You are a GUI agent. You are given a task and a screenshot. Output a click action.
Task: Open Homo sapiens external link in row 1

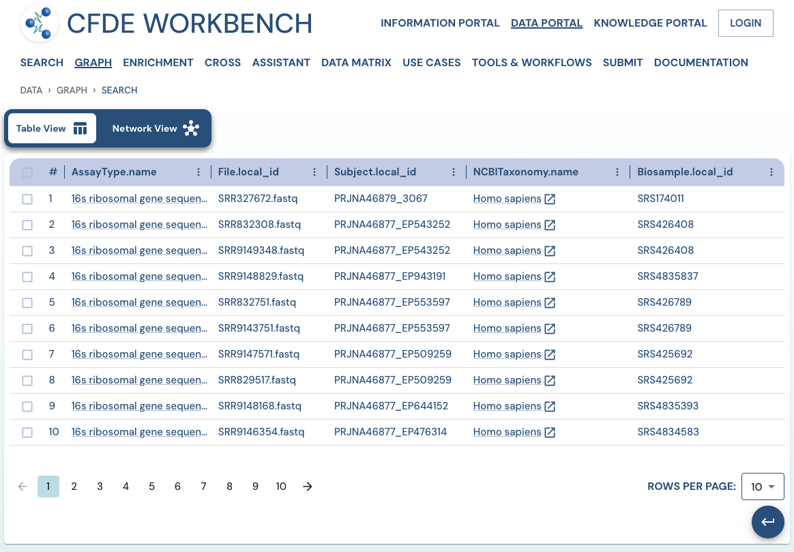(550, 199)
